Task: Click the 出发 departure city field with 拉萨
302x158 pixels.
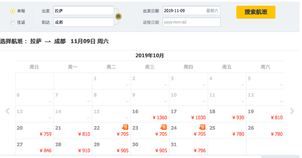Action: (x=83, y=10)
